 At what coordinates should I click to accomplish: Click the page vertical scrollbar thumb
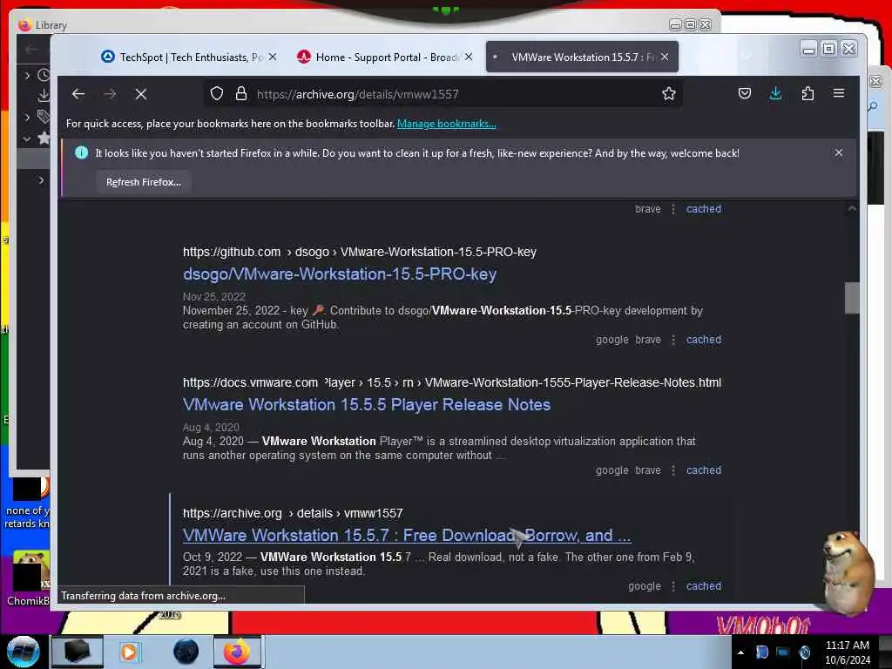point(852,298)
